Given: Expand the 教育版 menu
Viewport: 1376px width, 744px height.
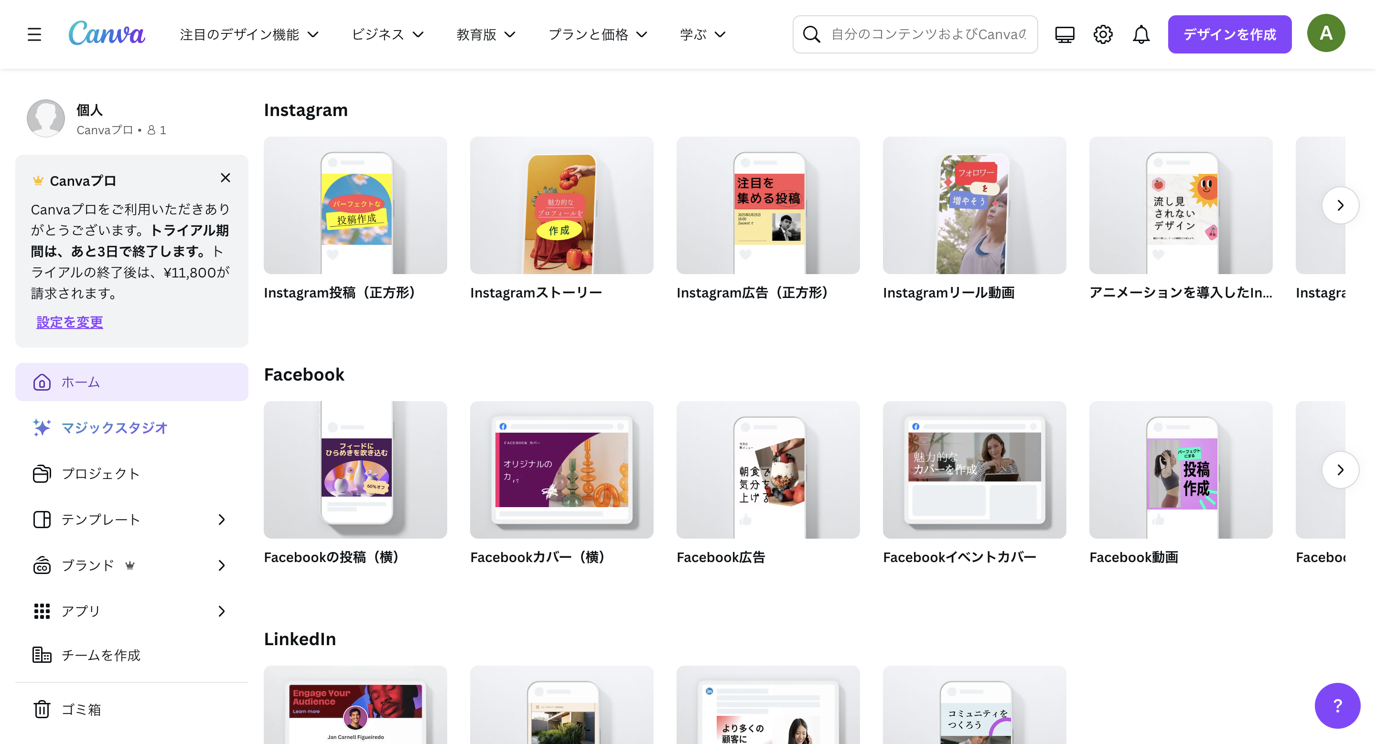Looking at the screenshot, I should [486, 35].
